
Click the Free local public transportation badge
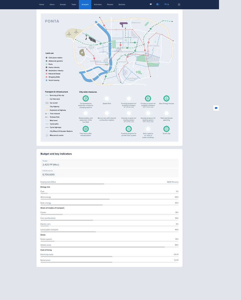click(86, 129)
